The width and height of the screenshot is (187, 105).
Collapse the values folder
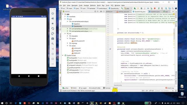[x=67, y=46]
